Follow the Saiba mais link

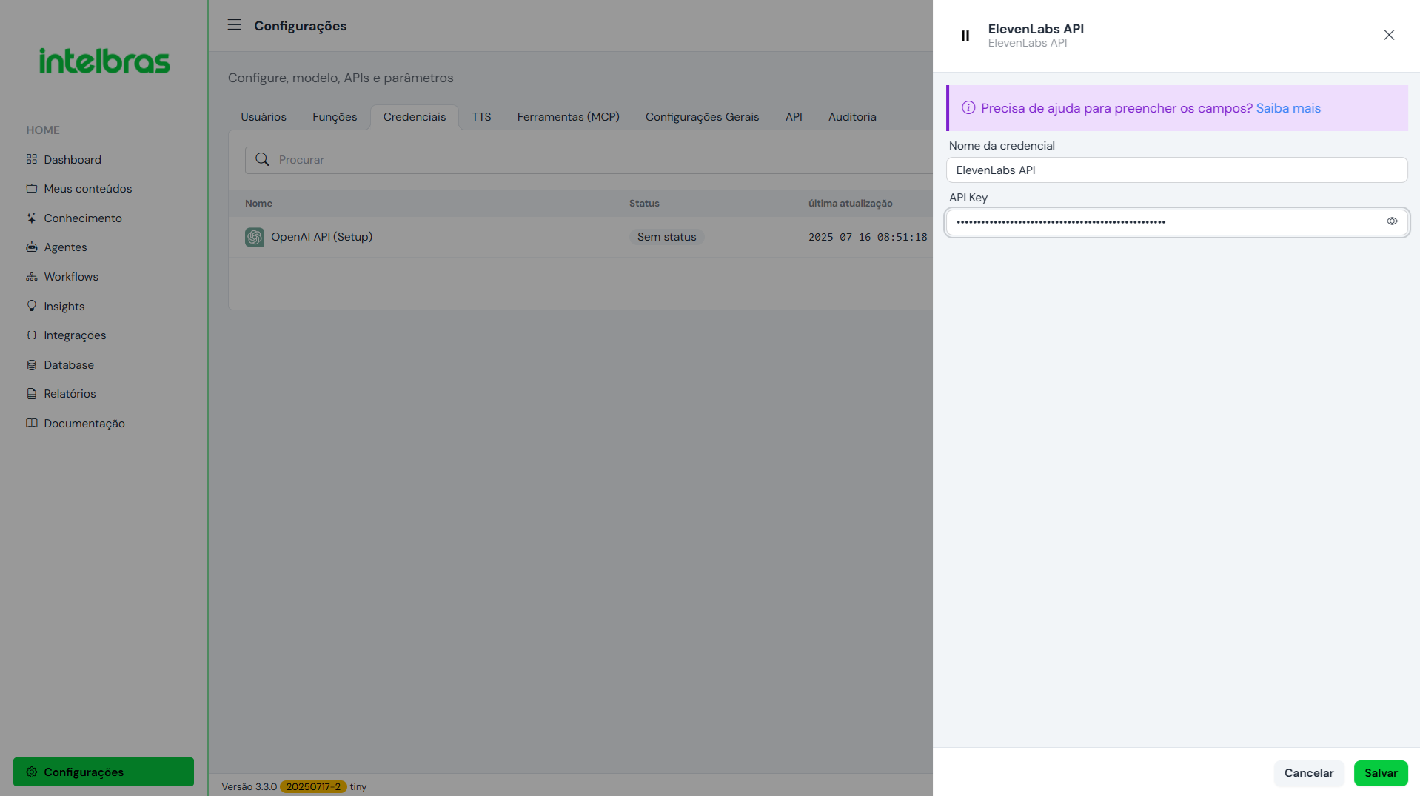pyautogui.click(x=1288, y=108)
